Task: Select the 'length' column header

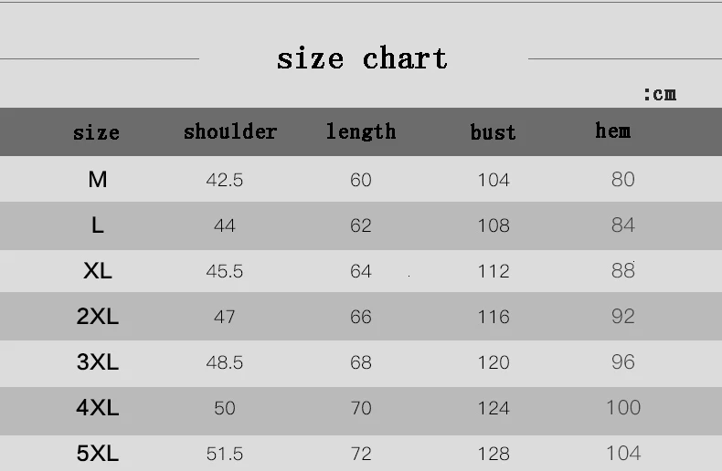Action: click(361, 132)
